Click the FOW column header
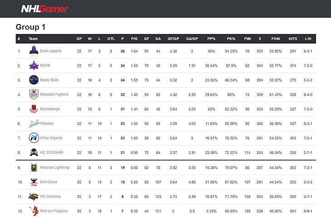The width and height of the screenshot is (331, 221). (275, 39)
